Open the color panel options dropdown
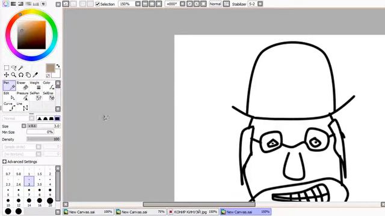385x216 pixels. point(58,4)
